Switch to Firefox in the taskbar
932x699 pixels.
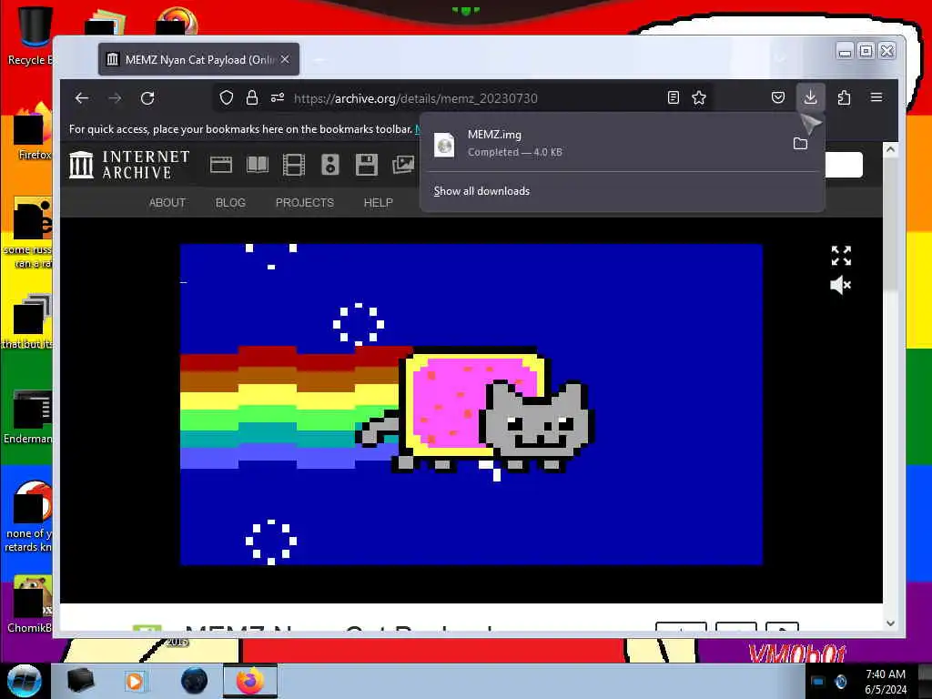click(x=250, y=681)
